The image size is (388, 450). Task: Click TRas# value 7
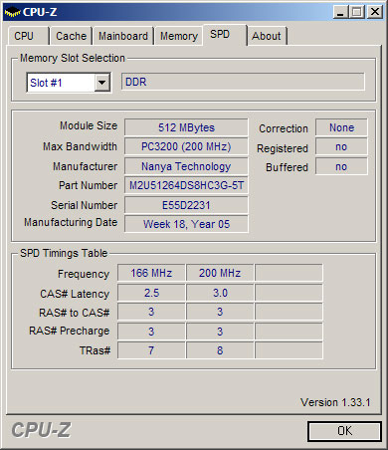pos(151,350)
